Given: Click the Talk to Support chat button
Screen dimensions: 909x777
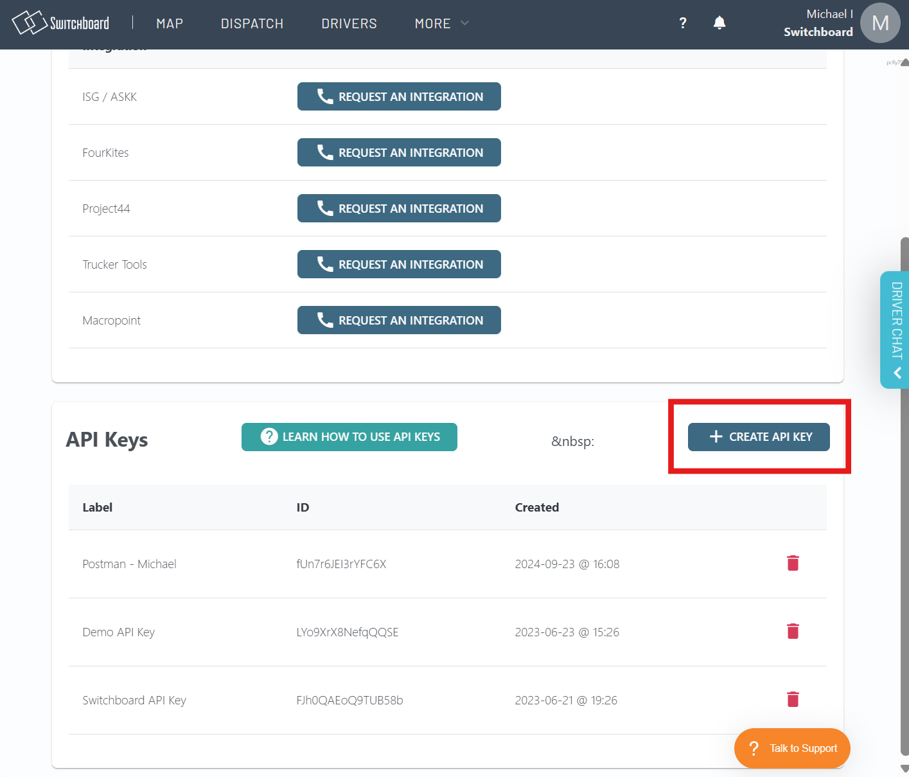Looking at the screenshot, I should pyautogui.click(x=791, y=748).
